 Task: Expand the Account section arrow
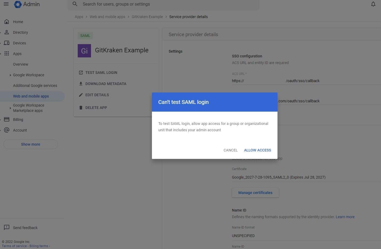pyautogui.click(x=1, y=130)
